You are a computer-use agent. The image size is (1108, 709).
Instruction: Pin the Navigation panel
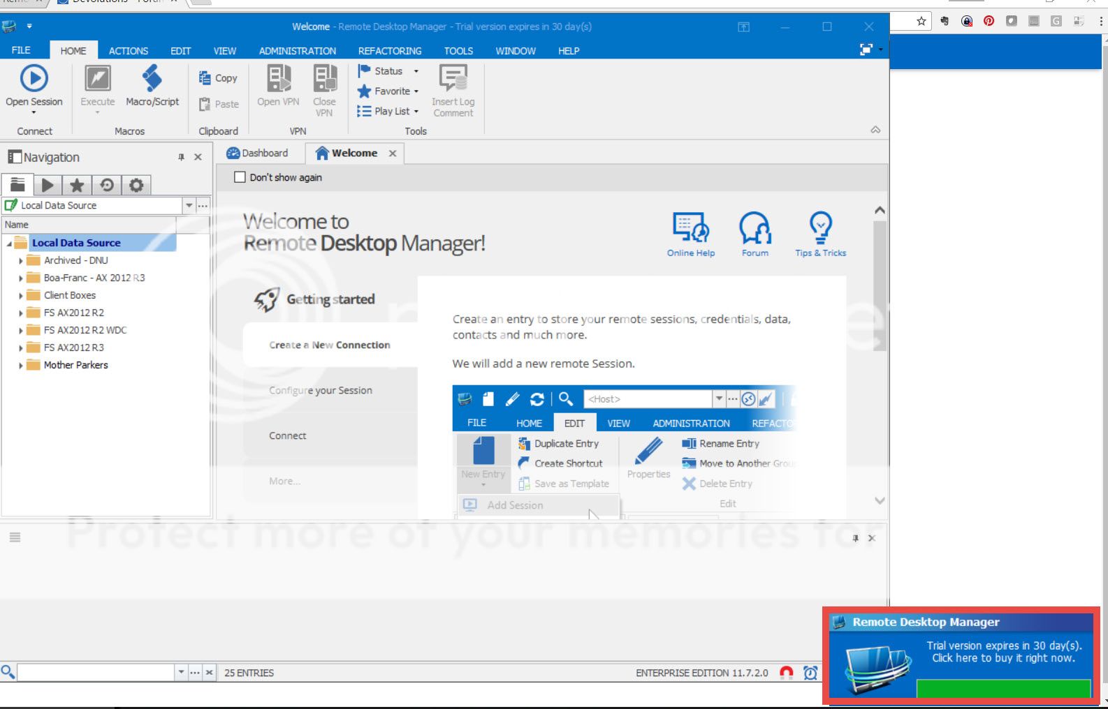pos(181,158)
